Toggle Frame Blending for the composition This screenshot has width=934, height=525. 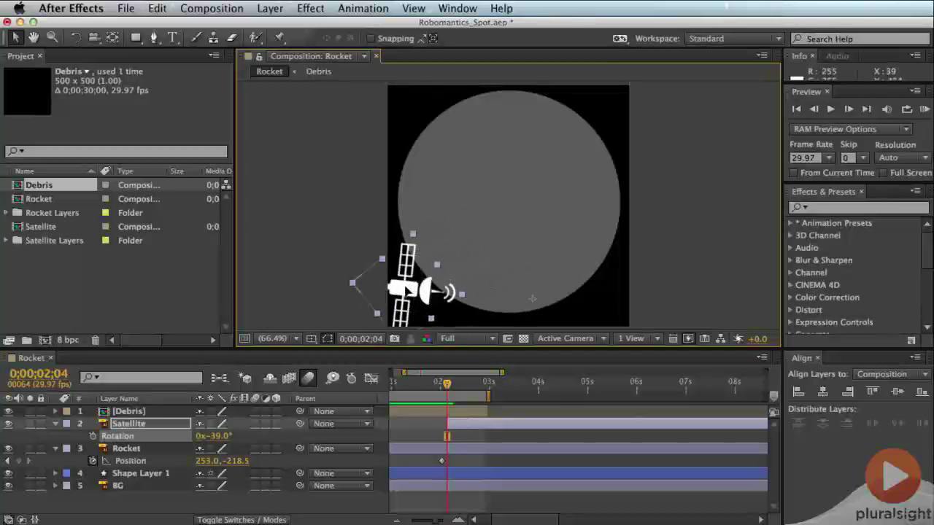(x=289, y=378)
